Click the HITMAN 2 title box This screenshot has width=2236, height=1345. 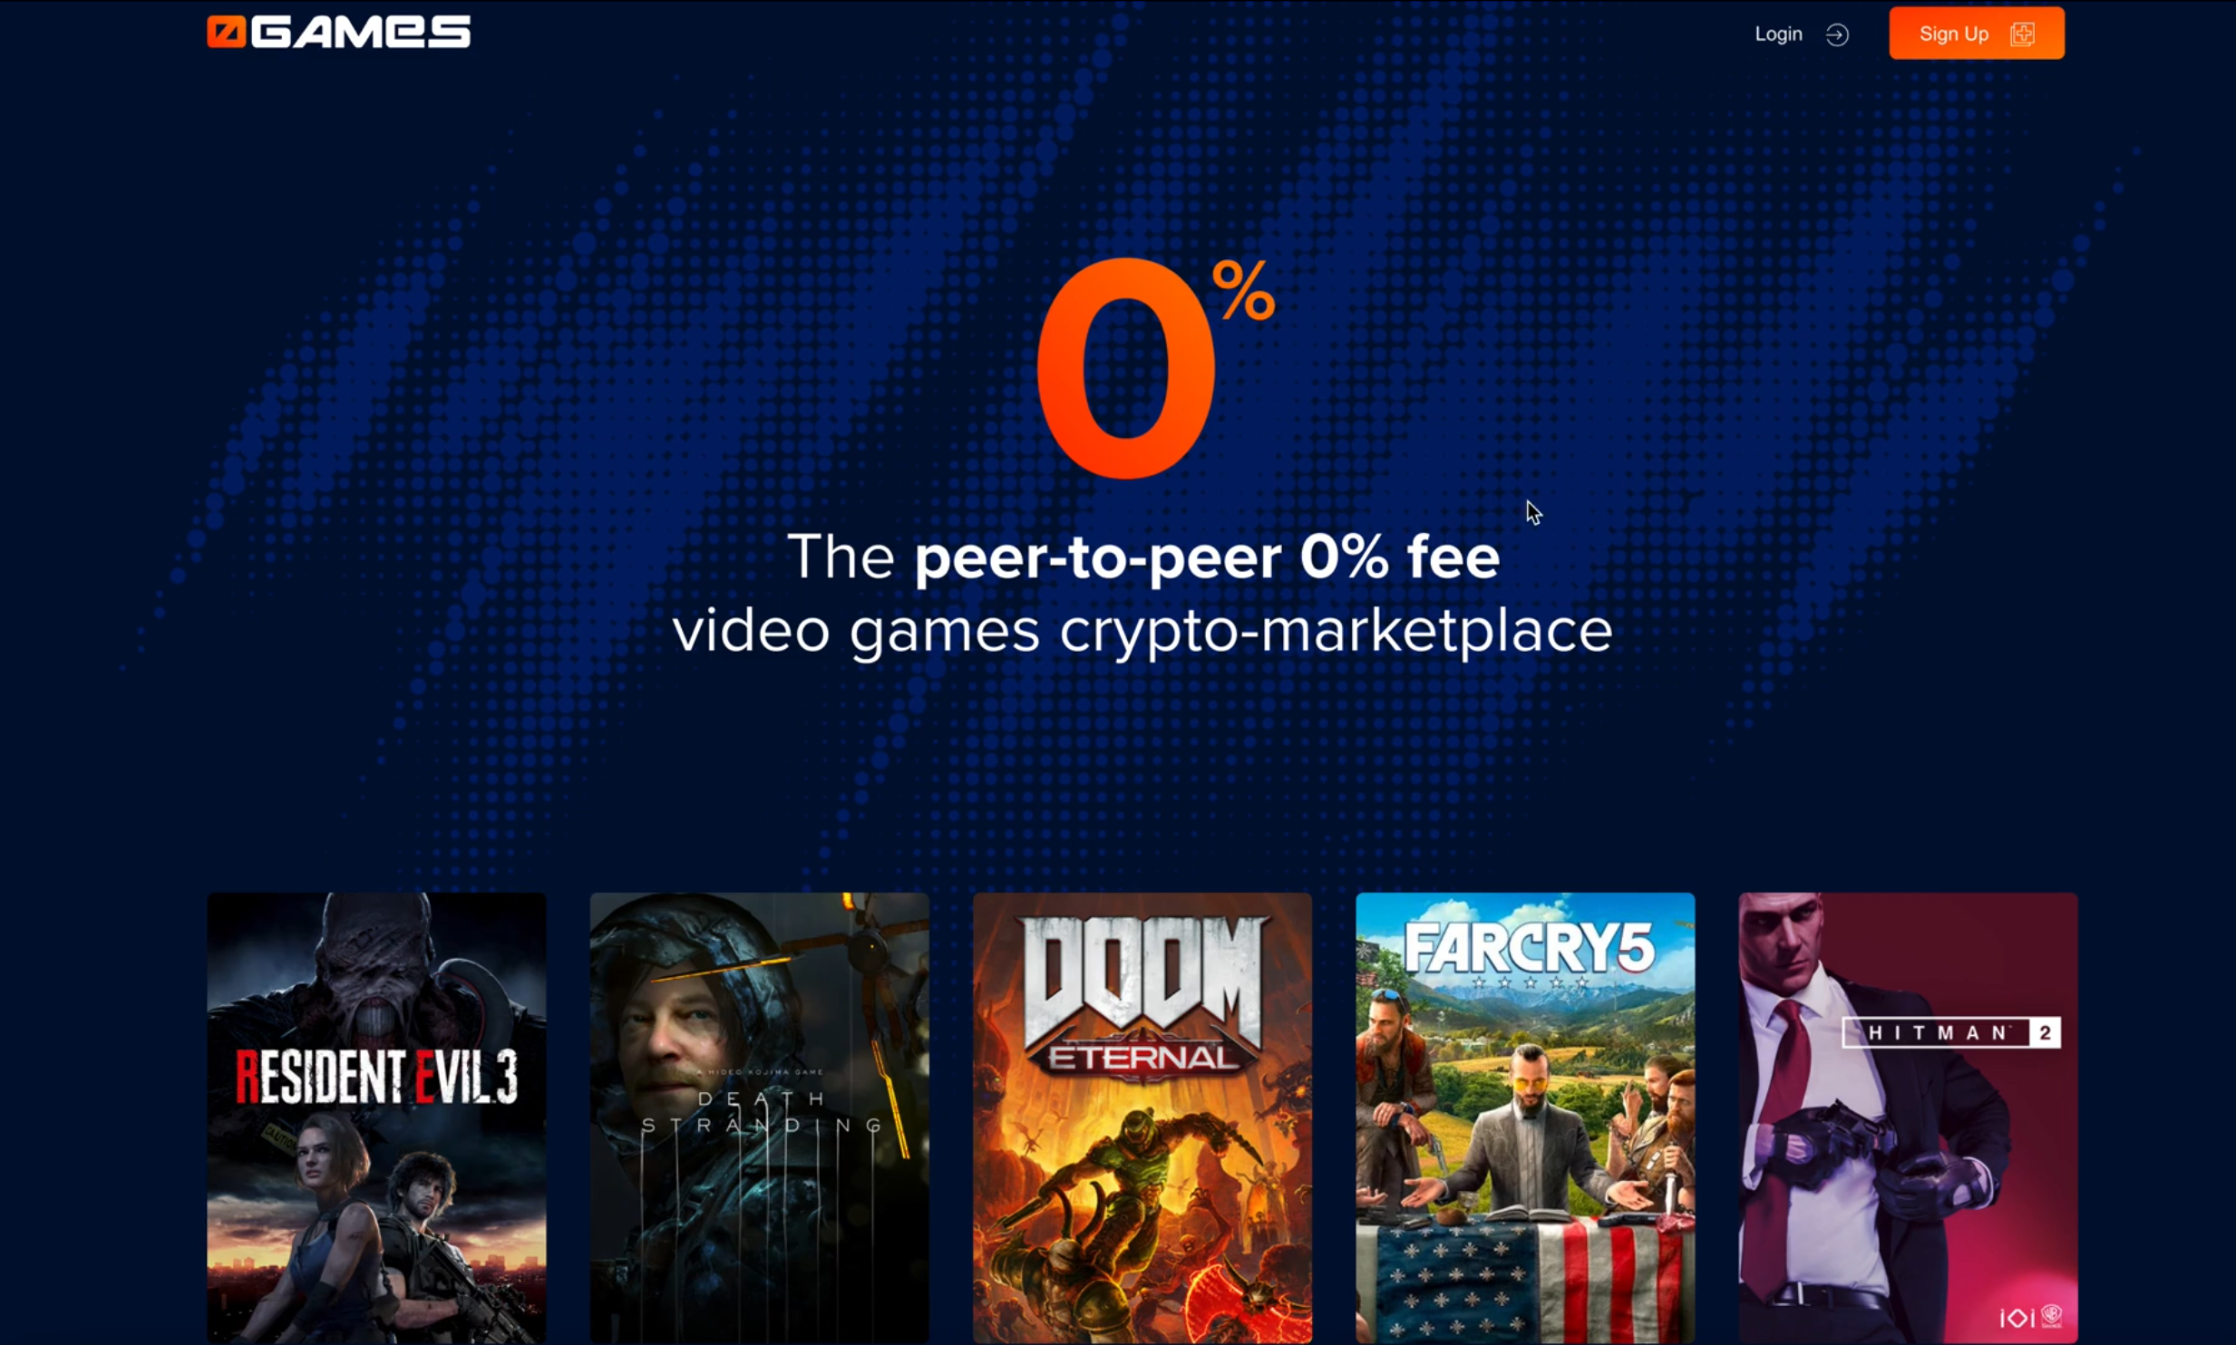pyautogui.click(x=1951, y=1032)
